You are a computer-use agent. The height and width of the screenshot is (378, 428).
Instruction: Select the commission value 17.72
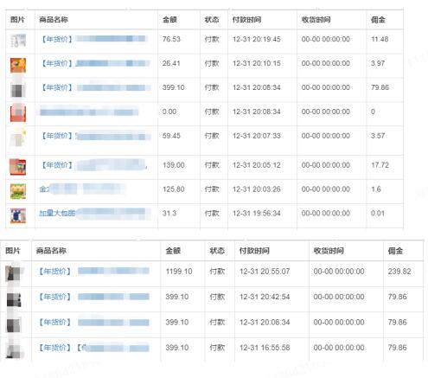(x=380, y=165)
